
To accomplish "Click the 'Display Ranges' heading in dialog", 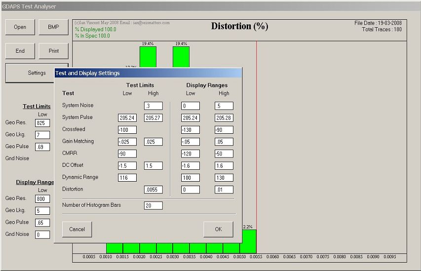I will [207, 85].
